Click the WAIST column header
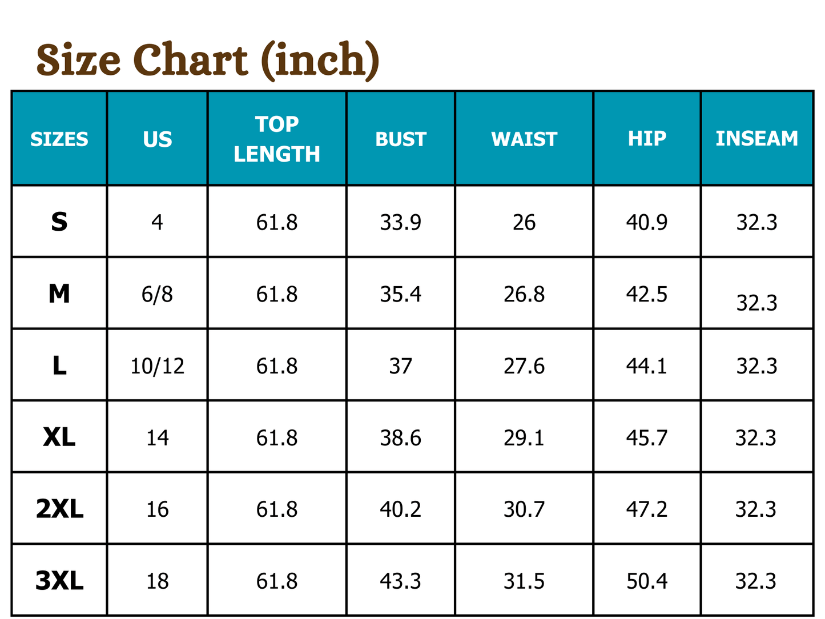Viewport: 825px width, 619px height. 524,139
